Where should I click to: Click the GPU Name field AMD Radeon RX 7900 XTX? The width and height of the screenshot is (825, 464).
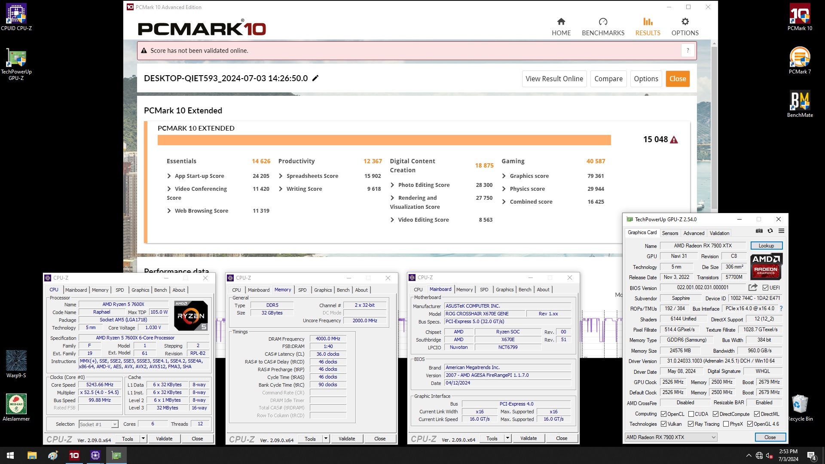(x=703, y=246)
